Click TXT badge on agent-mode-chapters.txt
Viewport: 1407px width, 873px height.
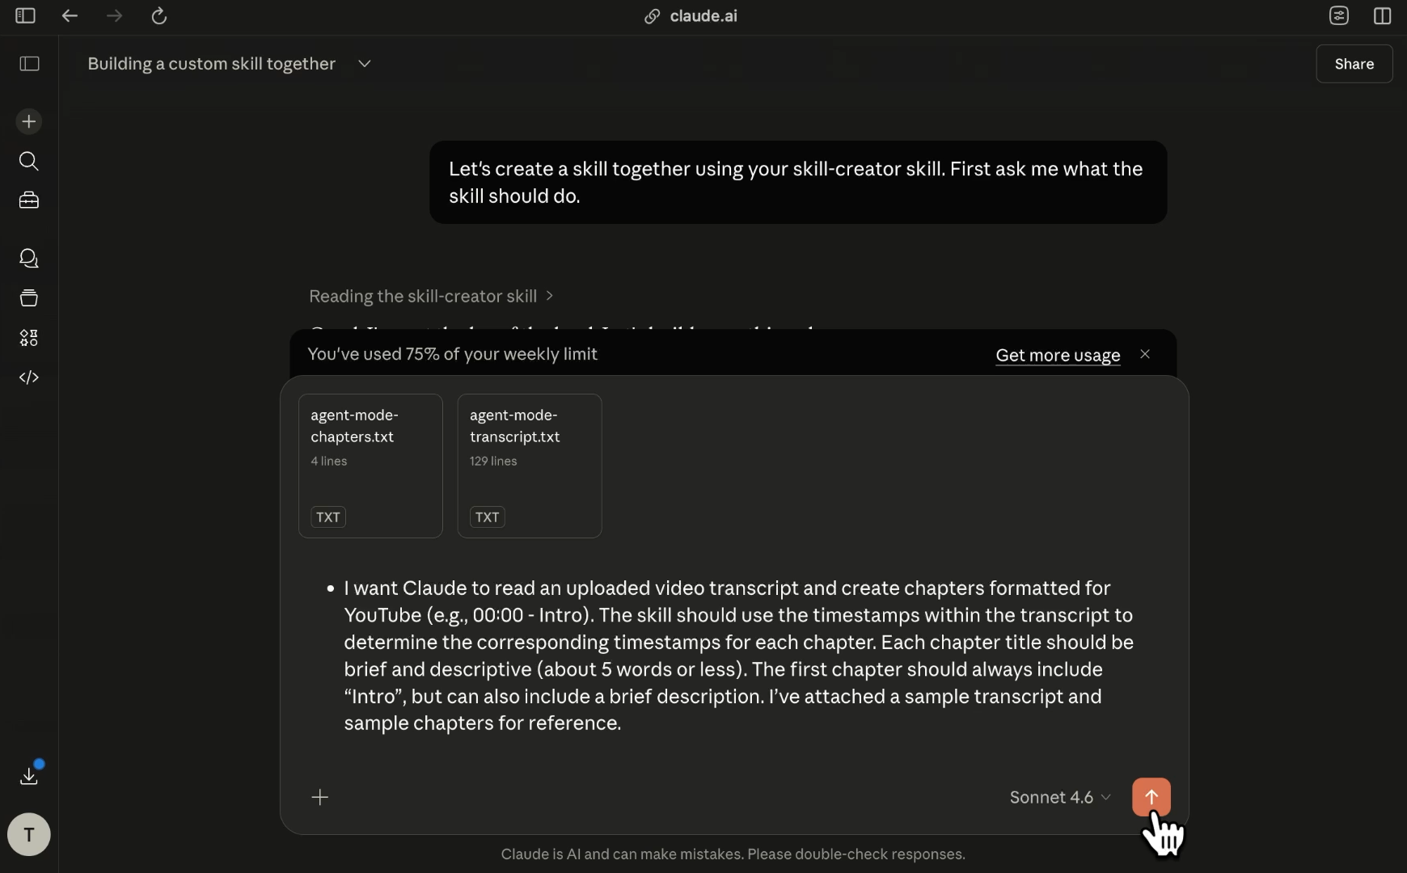point(328,517)
